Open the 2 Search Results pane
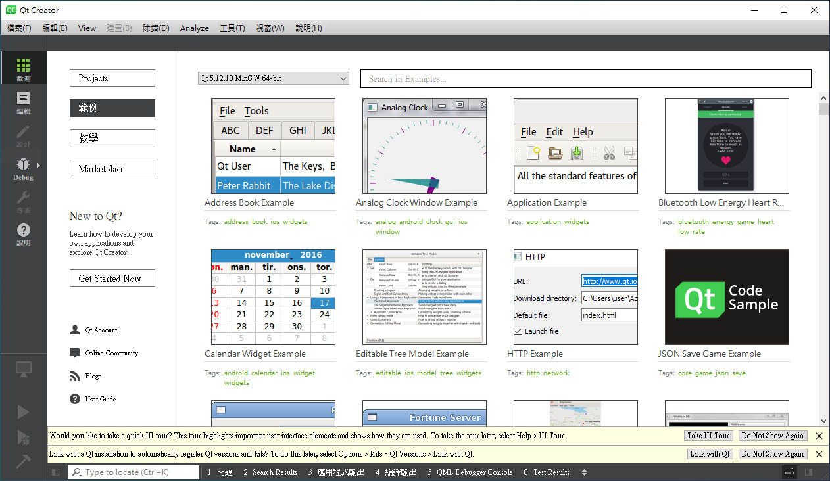The width and height of the screenshot is (830, 481). pyautogui.click(x=270, y=472)
